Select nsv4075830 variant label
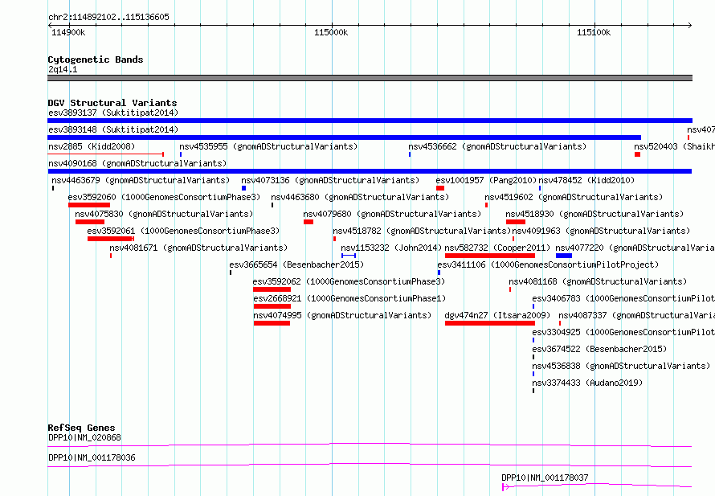 [x=164, y=214]
